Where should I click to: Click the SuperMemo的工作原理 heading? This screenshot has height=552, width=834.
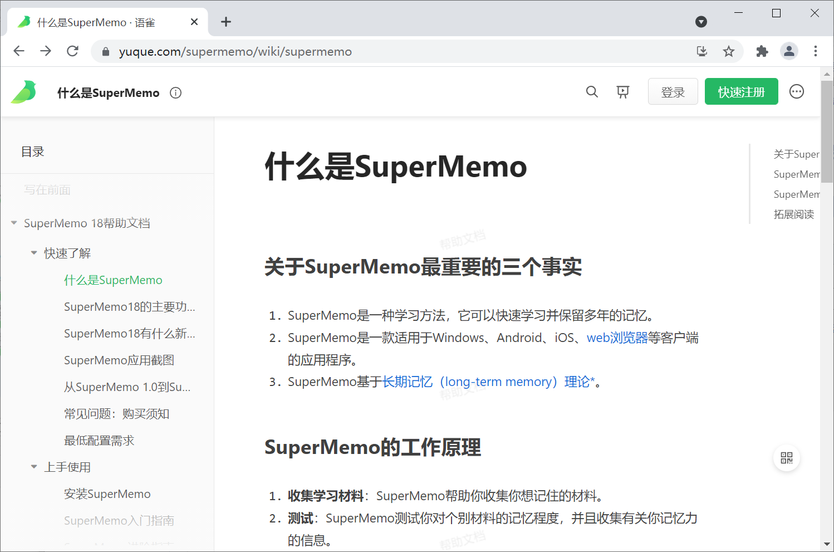coord(372,447)
